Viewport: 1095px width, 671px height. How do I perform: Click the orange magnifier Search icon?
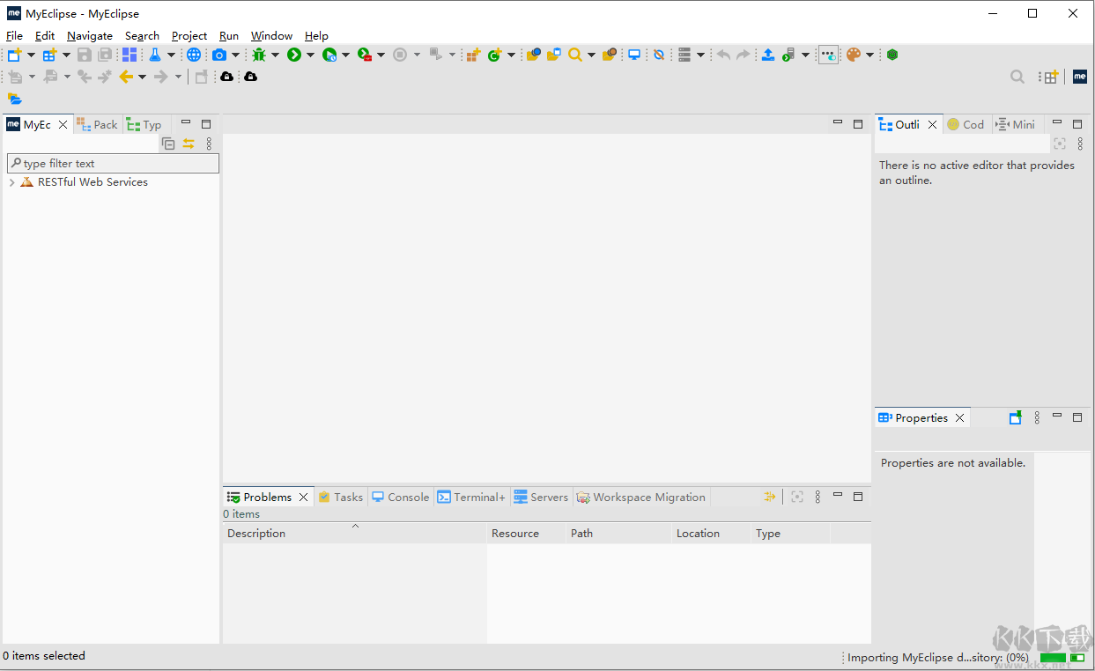pyautogui.click(x=575, y=55)
